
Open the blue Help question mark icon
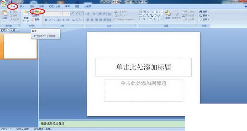point(246,7)
